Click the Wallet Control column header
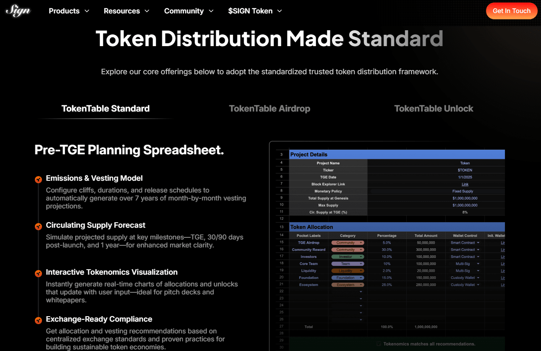The width and height of the screenshot is (541, 351). (x=465, y=236)
